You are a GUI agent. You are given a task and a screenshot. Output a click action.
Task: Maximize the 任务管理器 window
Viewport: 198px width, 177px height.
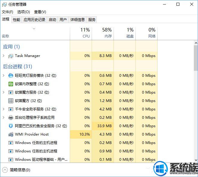(x=178, y=4)
